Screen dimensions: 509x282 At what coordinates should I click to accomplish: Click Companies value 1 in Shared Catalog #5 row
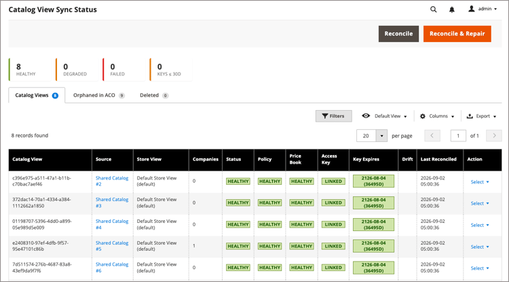click(194, 246)
